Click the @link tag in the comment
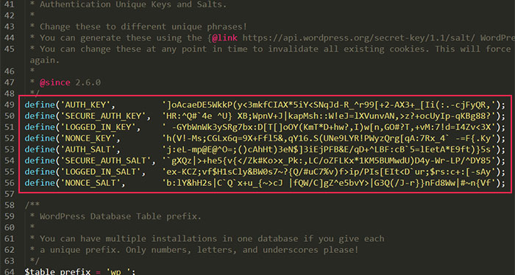The image size is (515, 275). (224, 38)
